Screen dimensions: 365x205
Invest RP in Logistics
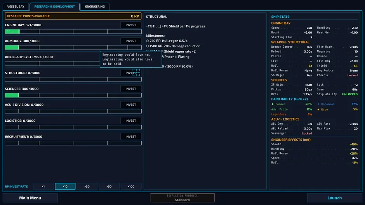[x=131, y=121]
